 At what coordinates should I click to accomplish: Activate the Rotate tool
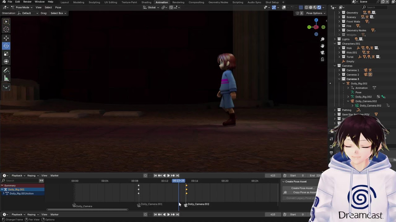6,46
